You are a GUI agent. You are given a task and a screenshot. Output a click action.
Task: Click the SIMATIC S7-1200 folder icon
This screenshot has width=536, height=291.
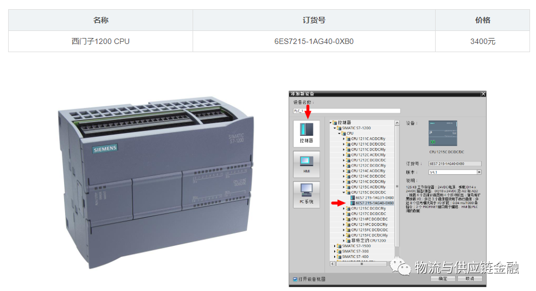(339, 128)
